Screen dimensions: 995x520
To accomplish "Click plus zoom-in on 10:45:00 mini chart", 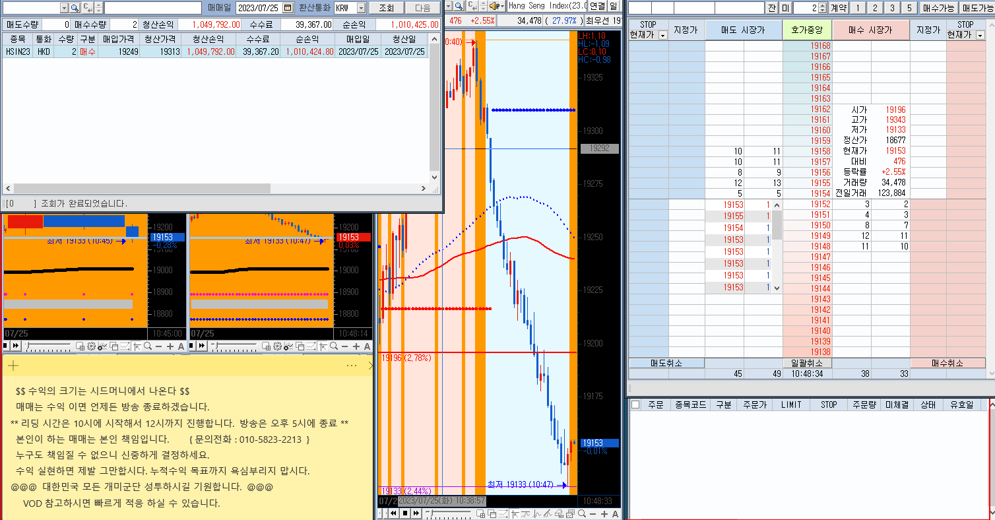I will tap(170, 346).
